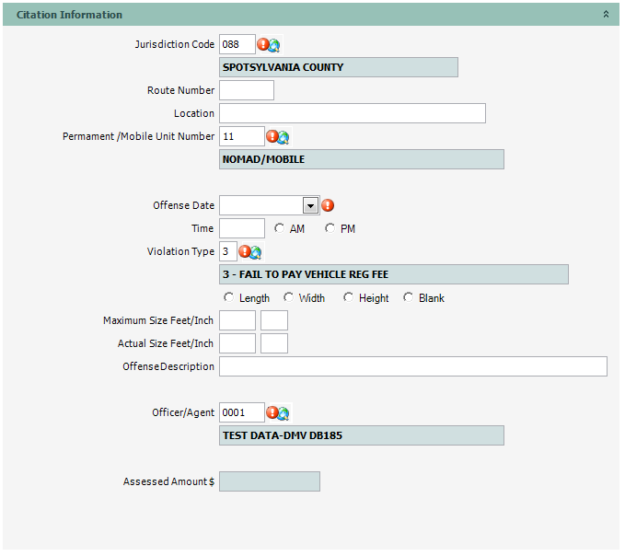Click the Offense Description text field
This screenshot has height=556, width=625.
click(412, 366)
